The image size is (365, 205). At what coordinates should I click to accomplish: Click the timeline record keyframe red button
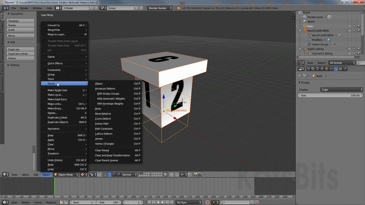tap(207, 202)
